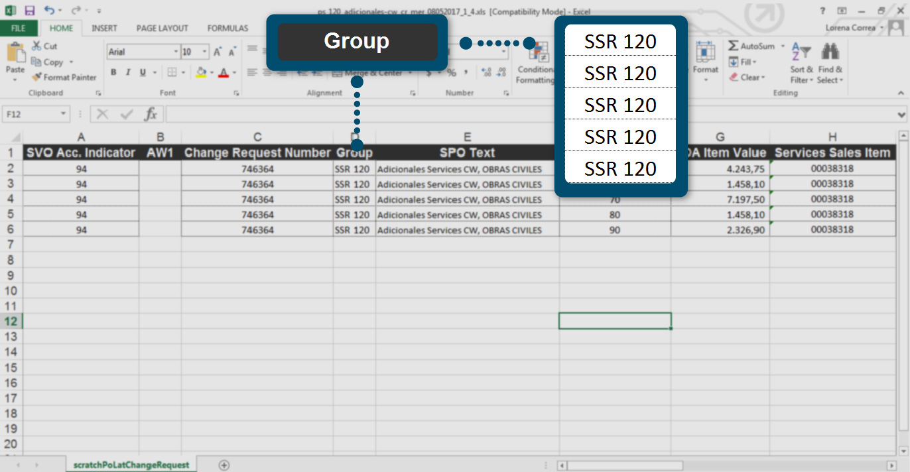The height and width of the screenshot is (472, 910).
Task: Click the green FILE button
Action: pos(19,29)
